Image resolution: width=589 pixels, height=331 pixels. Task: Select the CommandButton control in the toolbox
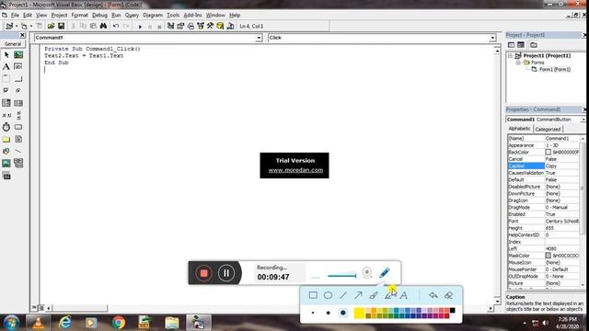click(18, 79)
